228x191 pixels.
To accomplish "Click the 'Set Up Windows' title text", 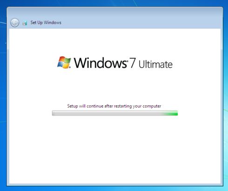I will coord(46,23).
